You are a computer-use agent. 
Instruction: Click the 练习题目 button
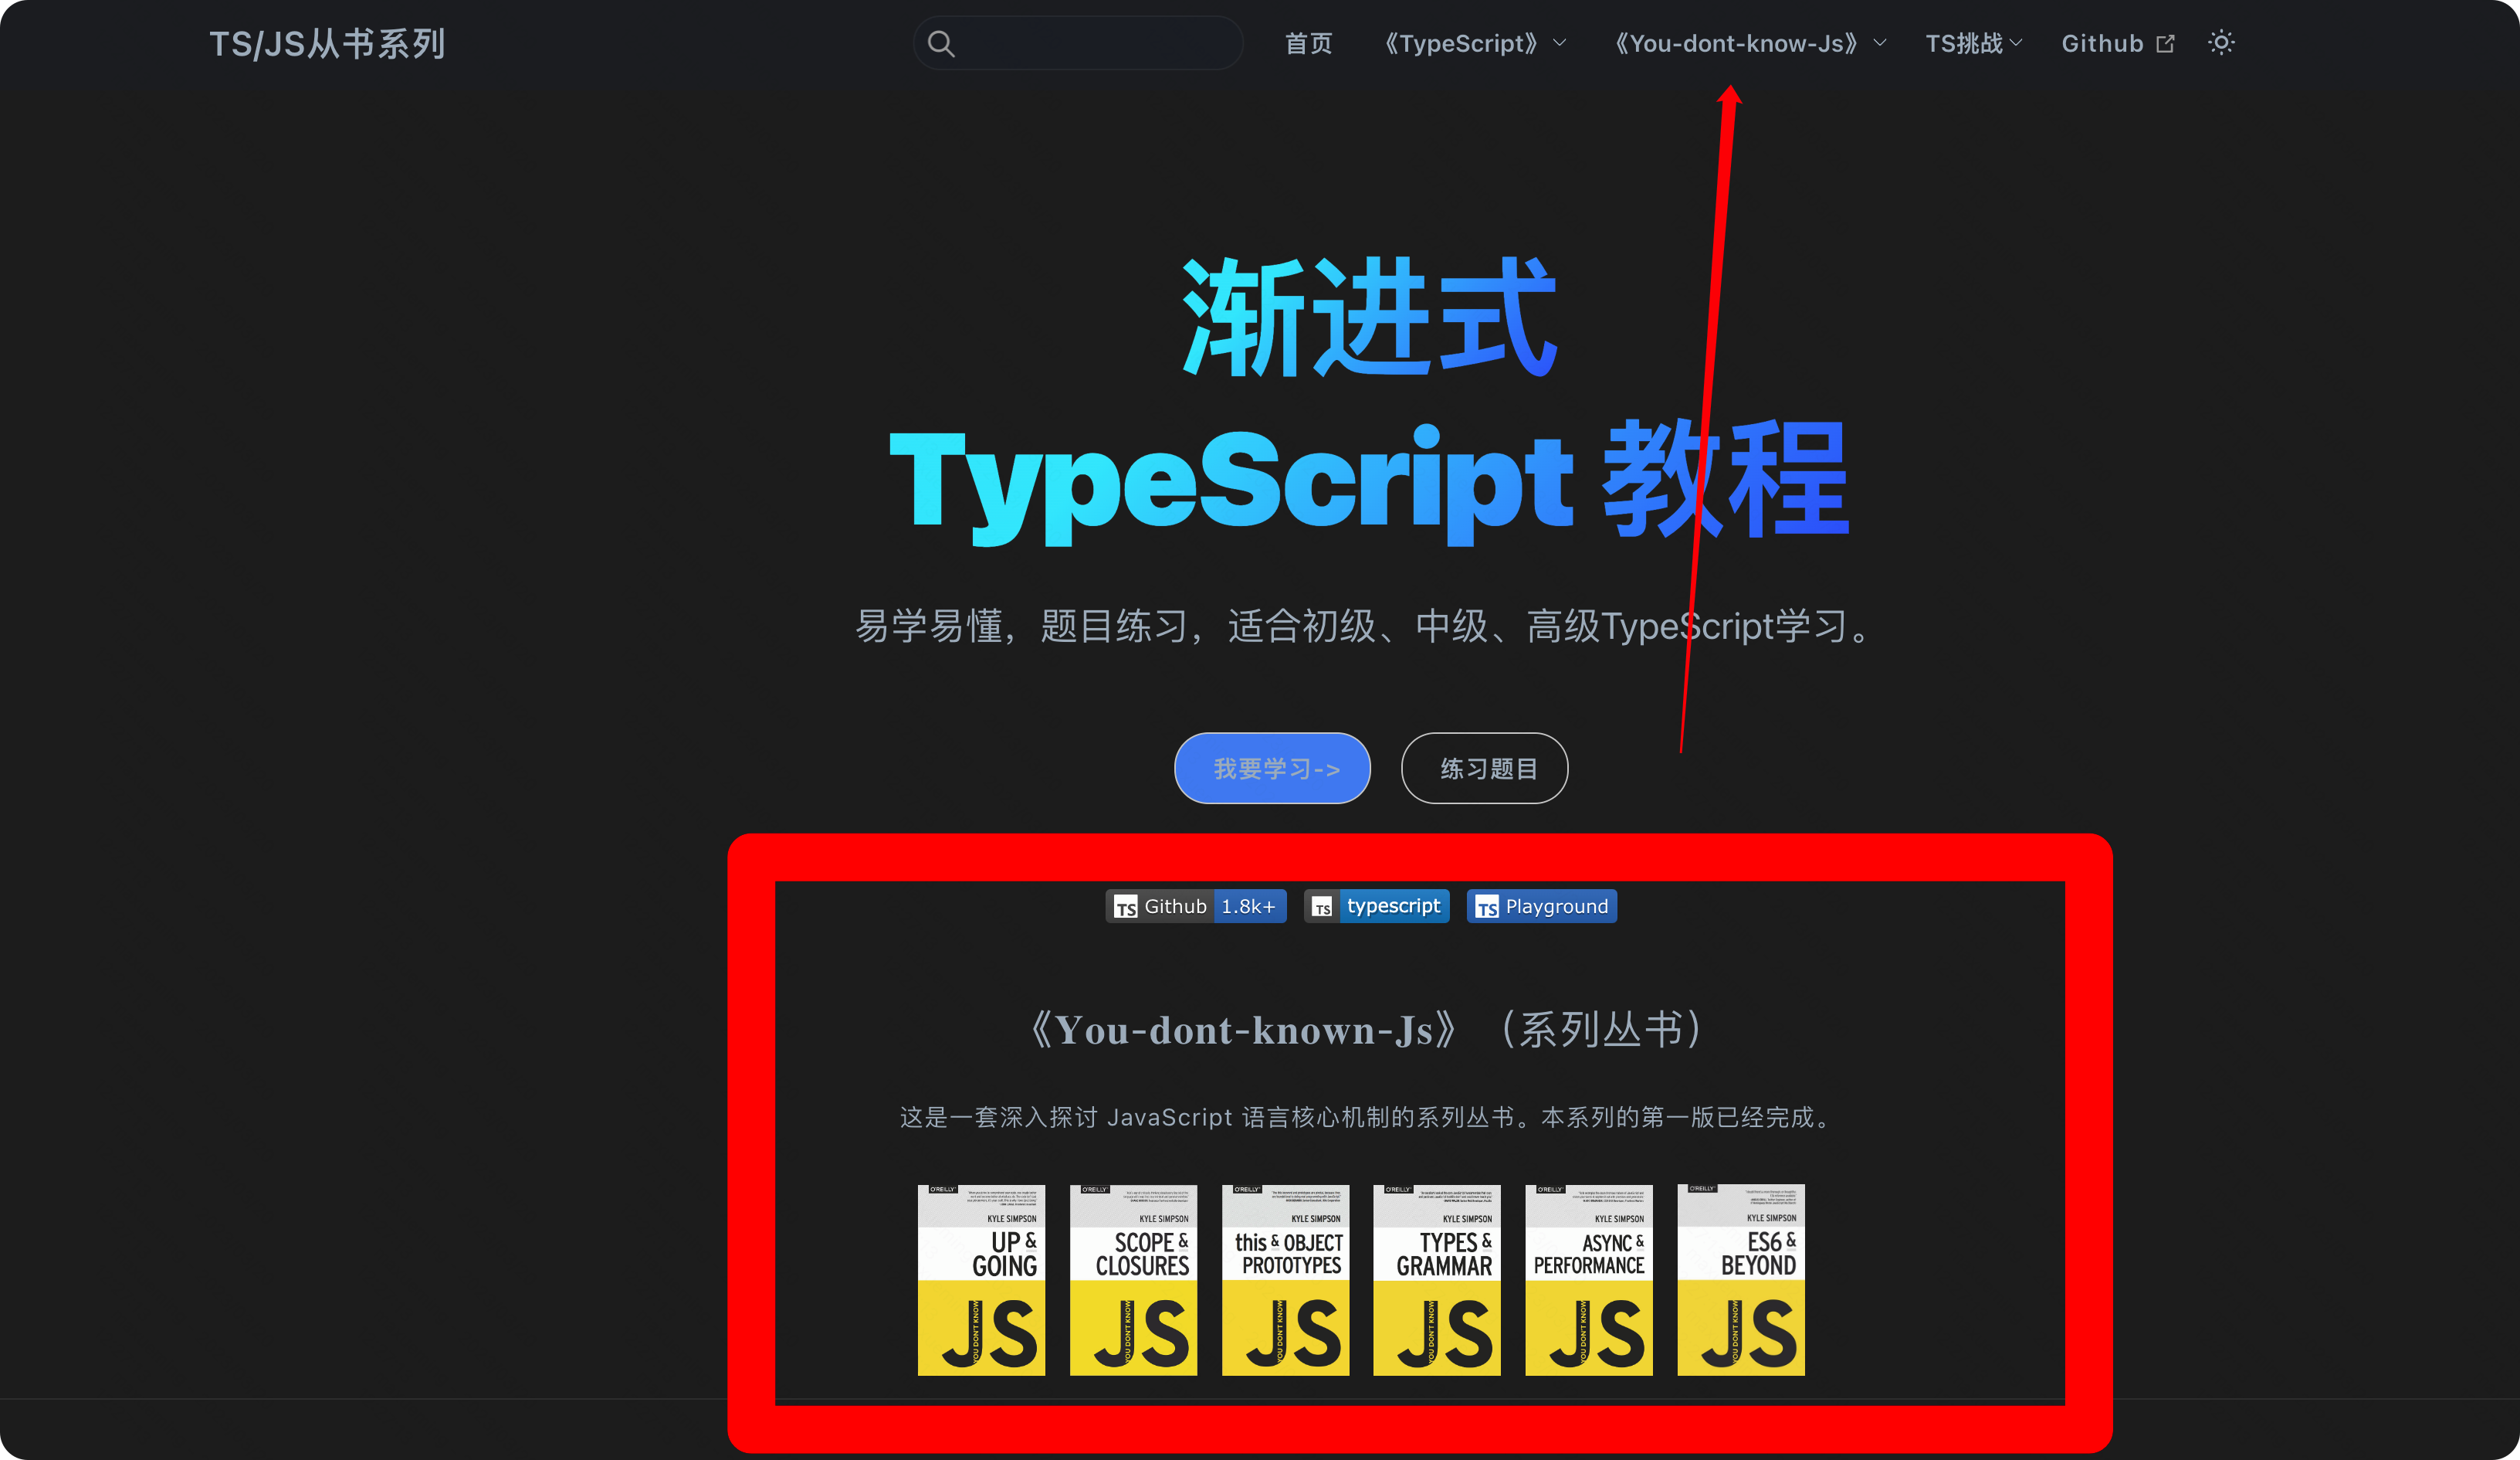point(1485,769)
